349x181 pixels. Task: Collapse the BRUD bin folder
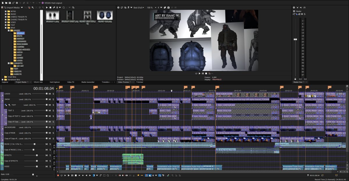6,28
